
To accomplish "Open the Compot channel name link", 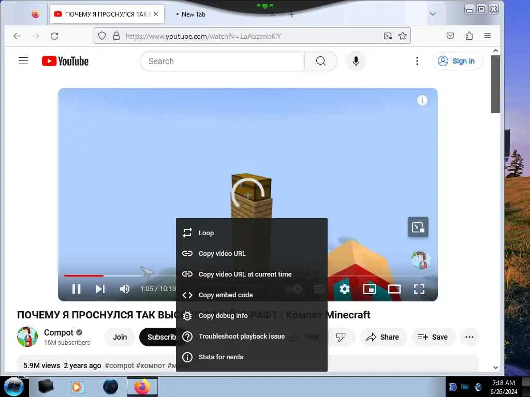I will pos(58,332).
